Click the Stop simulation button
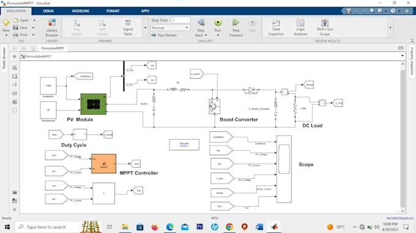 click(252, 25)
